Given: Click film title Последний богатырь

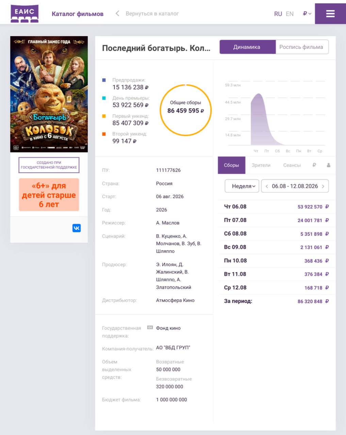Looking at the screenshot, I should click(x=156, y=48).
